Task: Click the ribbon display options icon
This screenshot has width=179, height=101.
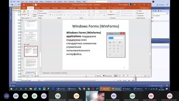Action: pos(135,5)
